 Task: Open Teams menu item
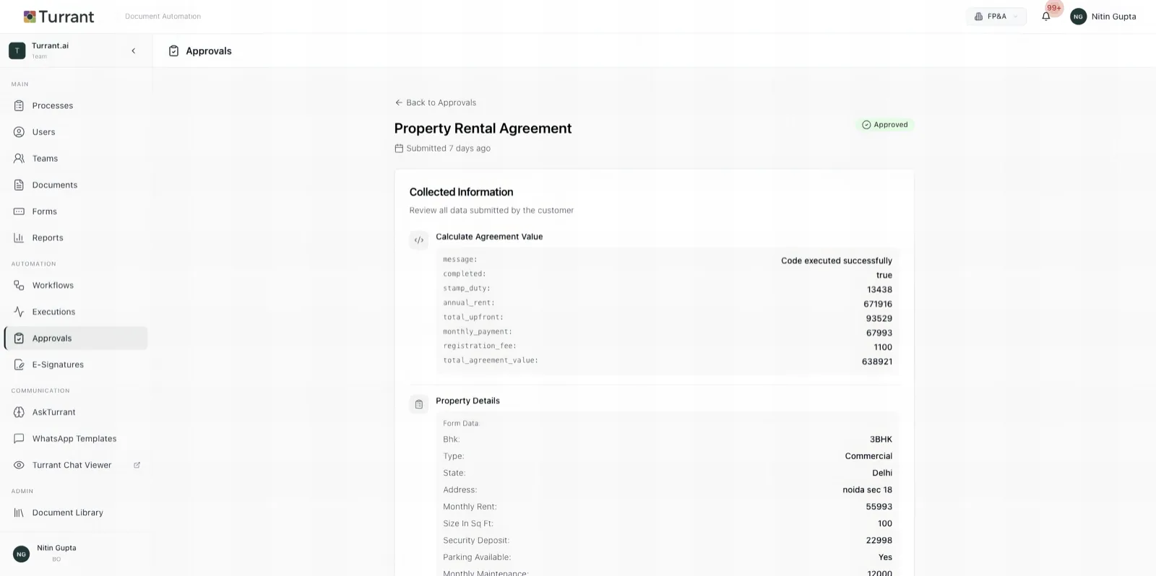[x=76, y=158]
